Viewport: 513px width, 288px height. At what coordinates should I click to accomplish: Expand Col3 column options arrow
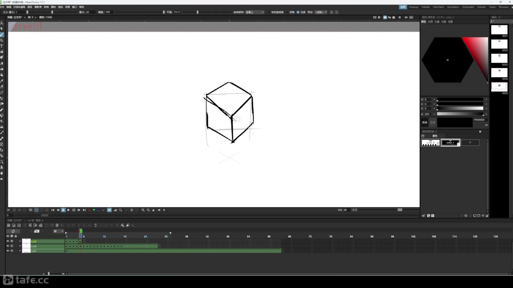[20, 241]
